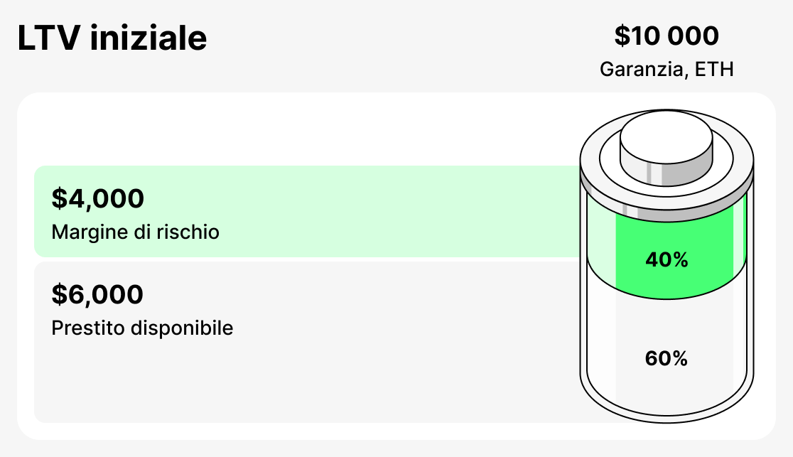This screenshot has width=793, height=457.
Task: Click the $4,000 risk margin amount
Action: (x=97, y=198)
